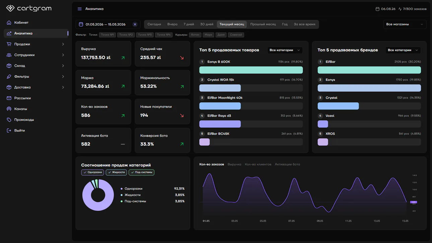This screenshot has height=243, width=432.
Task: Switch the chart to Выручка
Action: coord(234,165)
